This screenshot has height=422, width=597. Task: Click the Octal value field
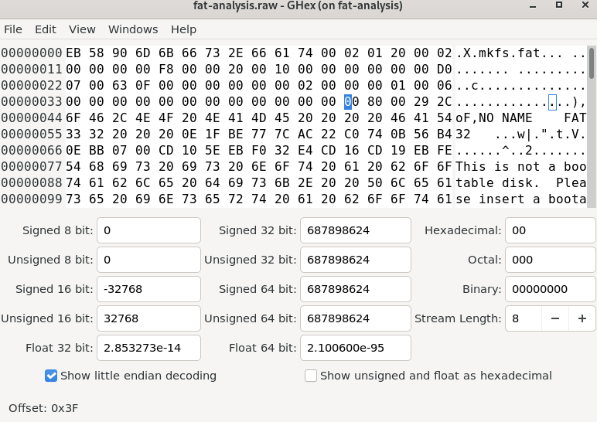tap(550, 260)
